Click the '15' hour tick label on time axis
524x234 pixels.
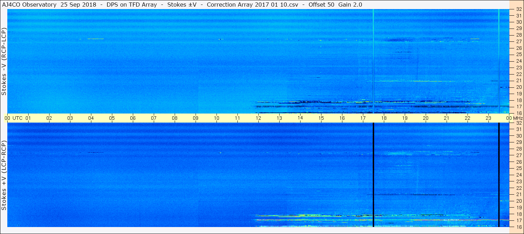click(x=321, y=118)
